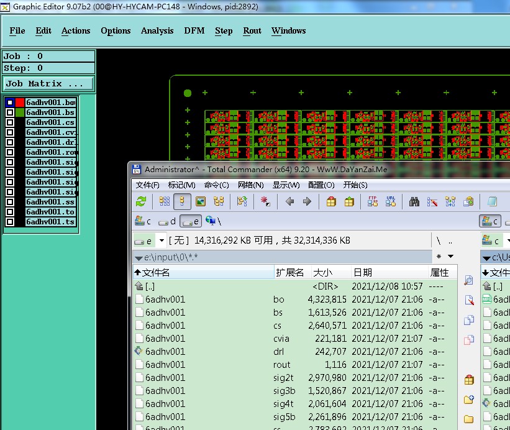
Task: Click the copy files icon in vertical bar
Action: point(469,320)
